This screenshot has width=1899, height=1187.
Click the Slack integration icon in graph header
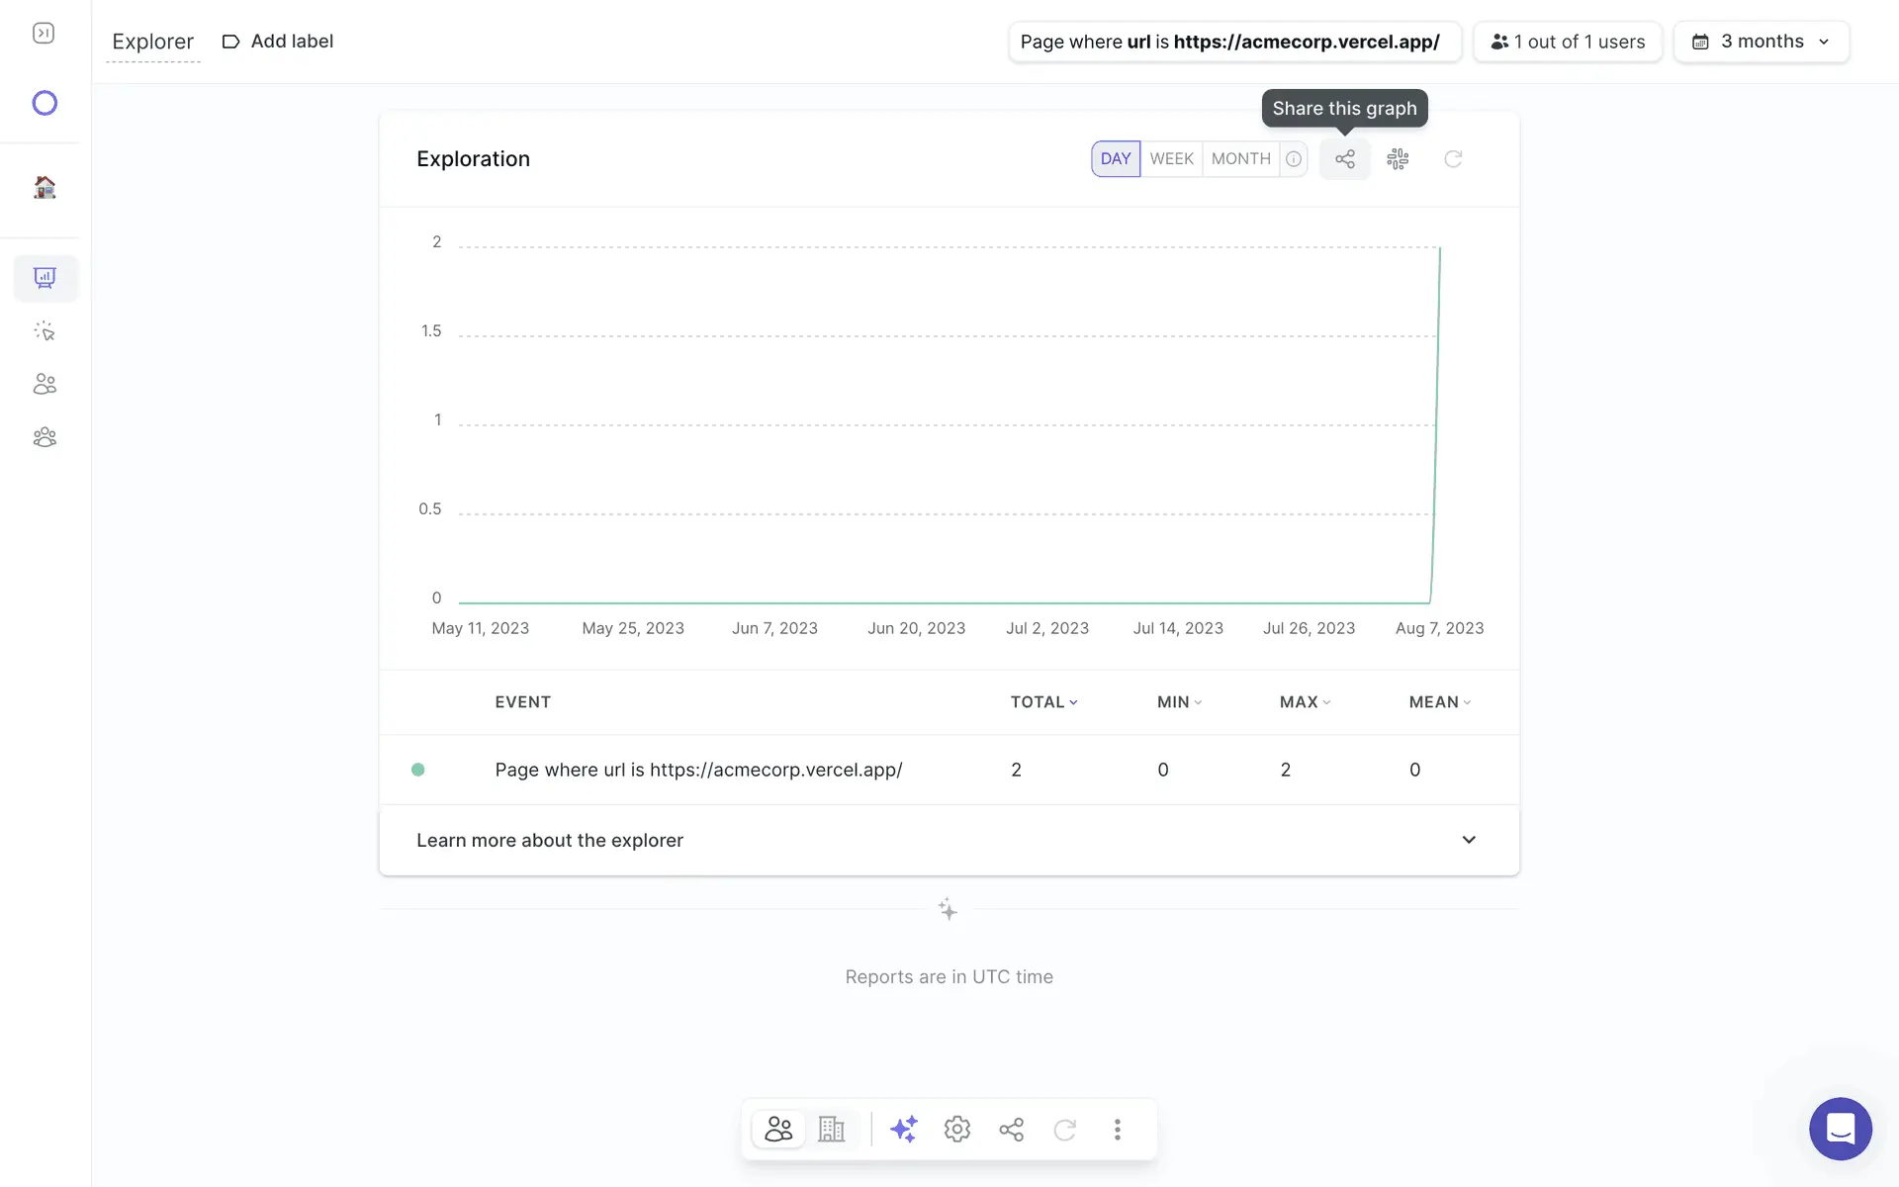[1398, 159]
